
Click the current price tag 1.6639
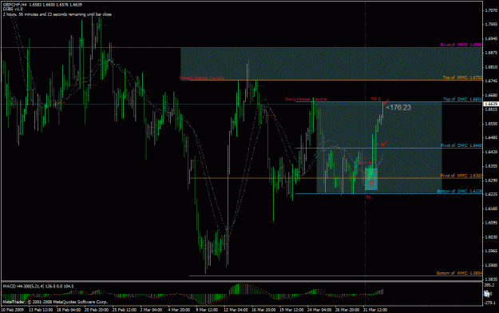pos(490,104)
